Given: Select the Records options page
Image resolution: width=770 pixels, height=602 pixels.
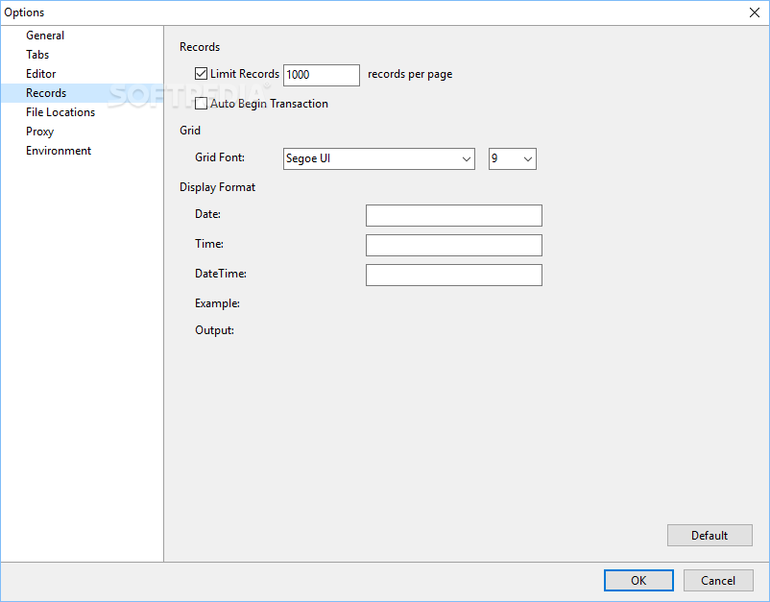Looking at the screenshot, I should pos(82,93).
